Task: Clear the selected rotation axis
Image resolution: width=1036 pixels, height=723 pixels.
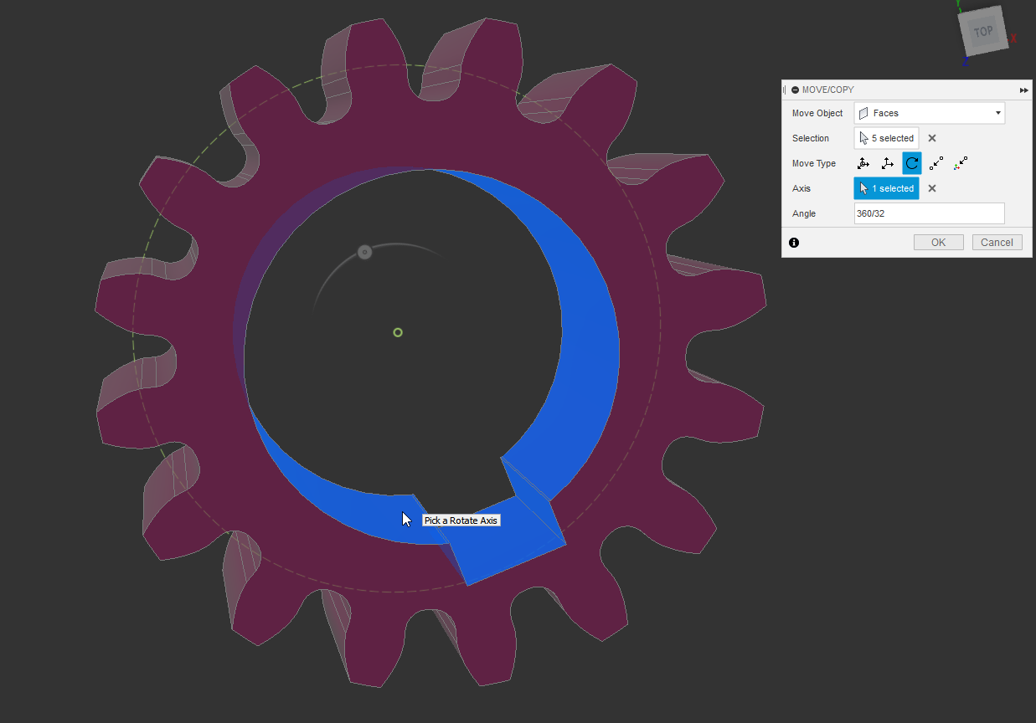Action: pos(932,188)
